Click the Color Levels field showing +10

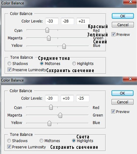coord(67,98)
